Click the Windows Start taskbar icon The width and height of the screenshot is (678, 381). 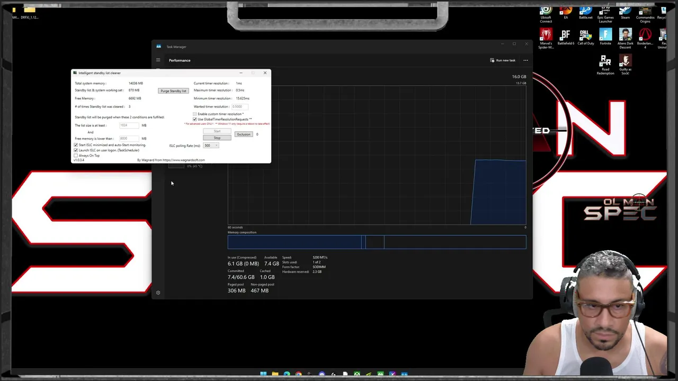(263, 374)
